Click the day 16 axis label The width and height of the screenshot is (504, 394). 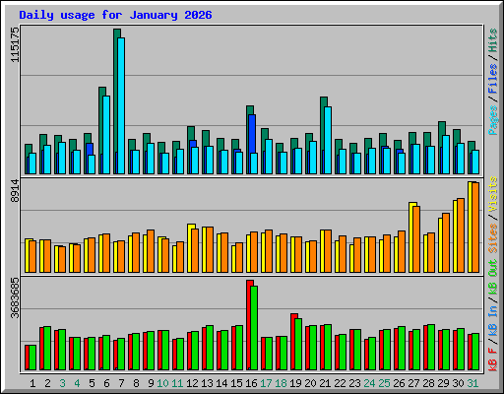[251, 383]
